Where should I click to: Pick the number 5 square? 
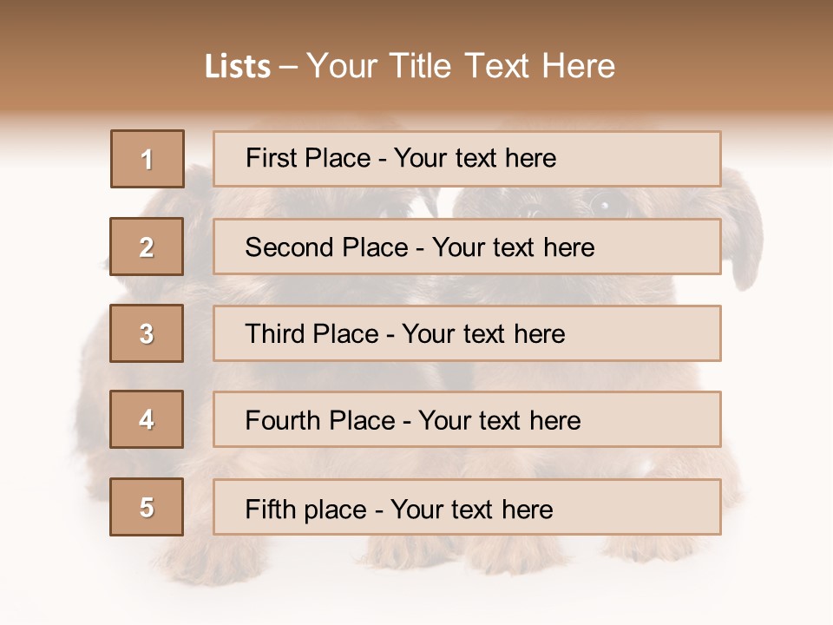click(147, 507)
